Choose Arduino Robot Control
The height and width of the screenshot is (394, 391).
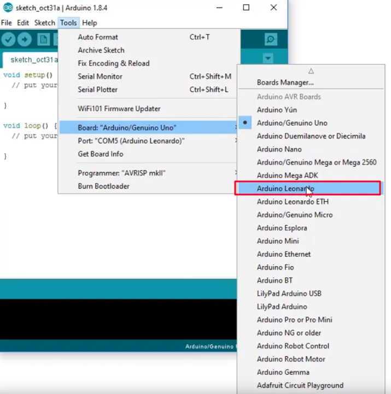click(311, 346)
